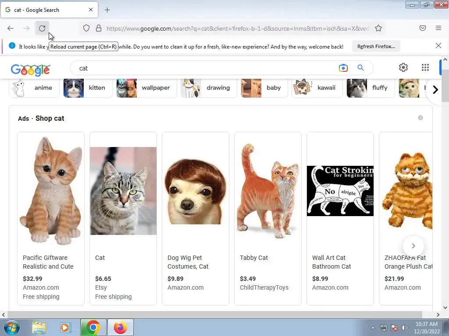The height and width of the screenshot is (336, 449).
Task: Open the Dog Wig Pet Costumes image
Action: [196, 191]
